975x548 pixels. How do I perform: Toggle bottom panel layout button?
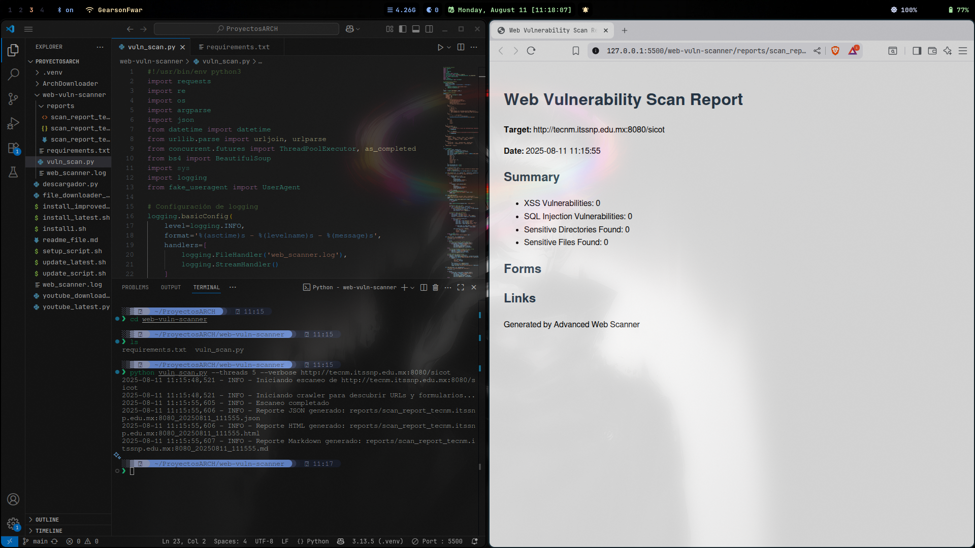tap(416, 29)
